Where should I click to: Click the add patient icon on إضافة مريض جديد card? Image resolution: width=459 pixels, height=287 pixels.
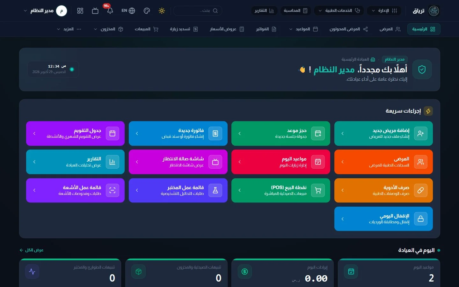[x=421, y=133]
